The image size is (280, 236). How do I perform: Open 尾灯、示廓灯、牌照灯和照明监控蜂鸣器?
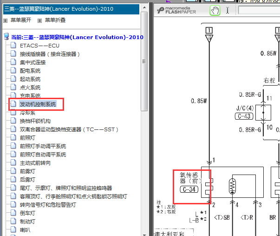coord(66,188)
